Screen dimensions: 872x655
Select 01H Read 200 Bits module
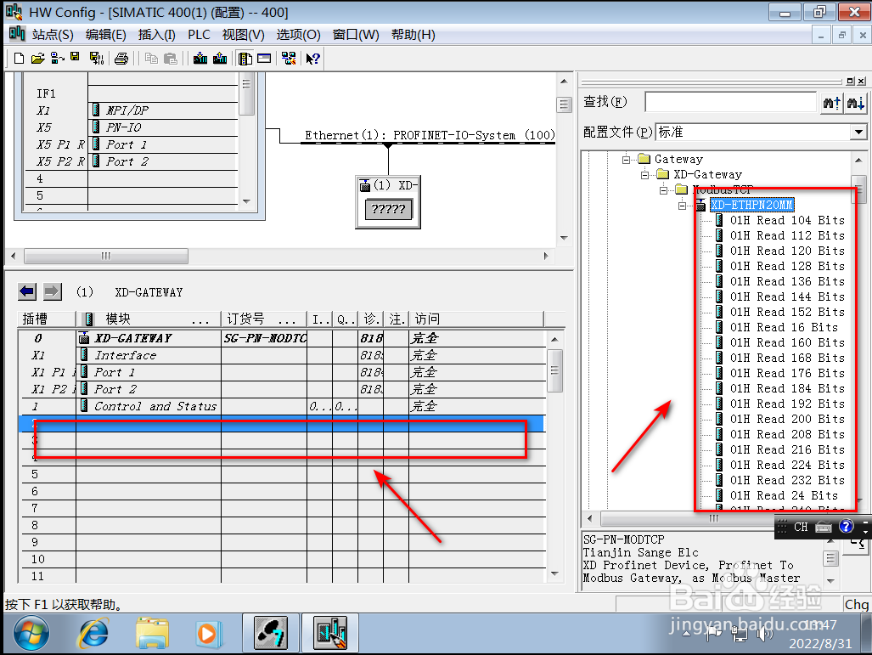tap(787, 420)
